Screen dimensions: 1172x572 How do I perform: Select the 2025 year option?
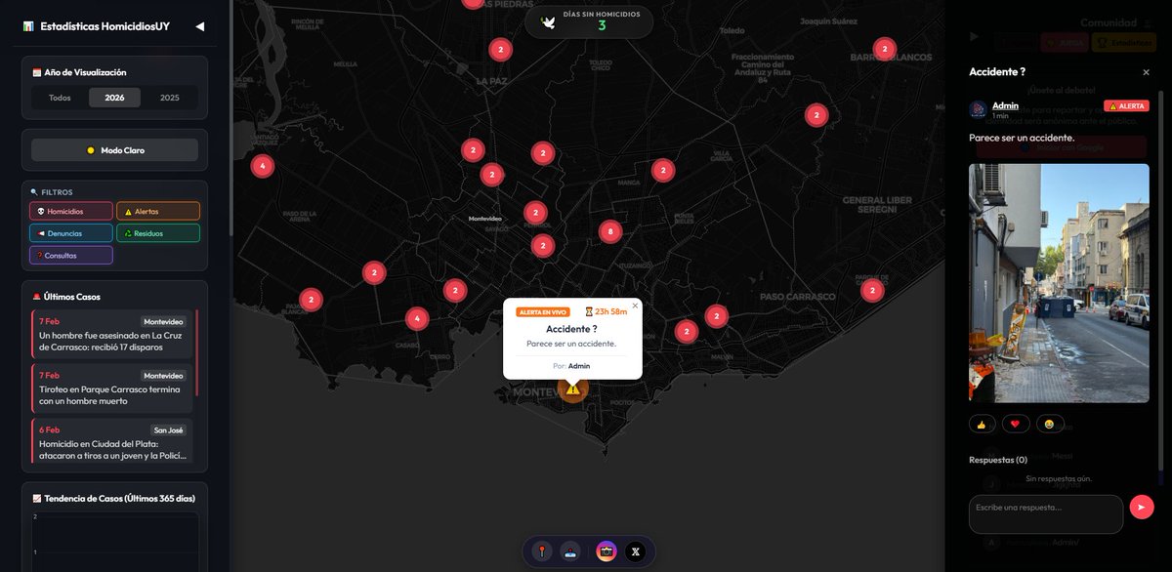[x=170, y=98]
